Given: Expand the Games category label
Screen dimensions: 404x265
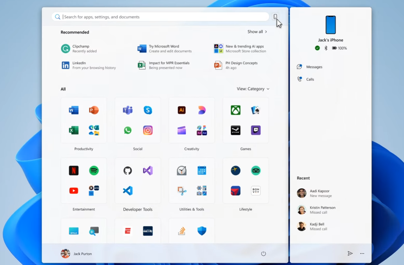Looking at the screenshot, I should coord(246,149).
